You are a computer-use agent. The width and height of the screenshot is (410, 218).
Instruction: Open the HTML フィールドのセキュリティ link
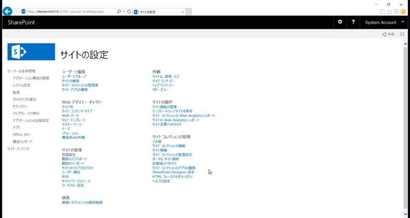pyautogui.click(x=173, y=176)
